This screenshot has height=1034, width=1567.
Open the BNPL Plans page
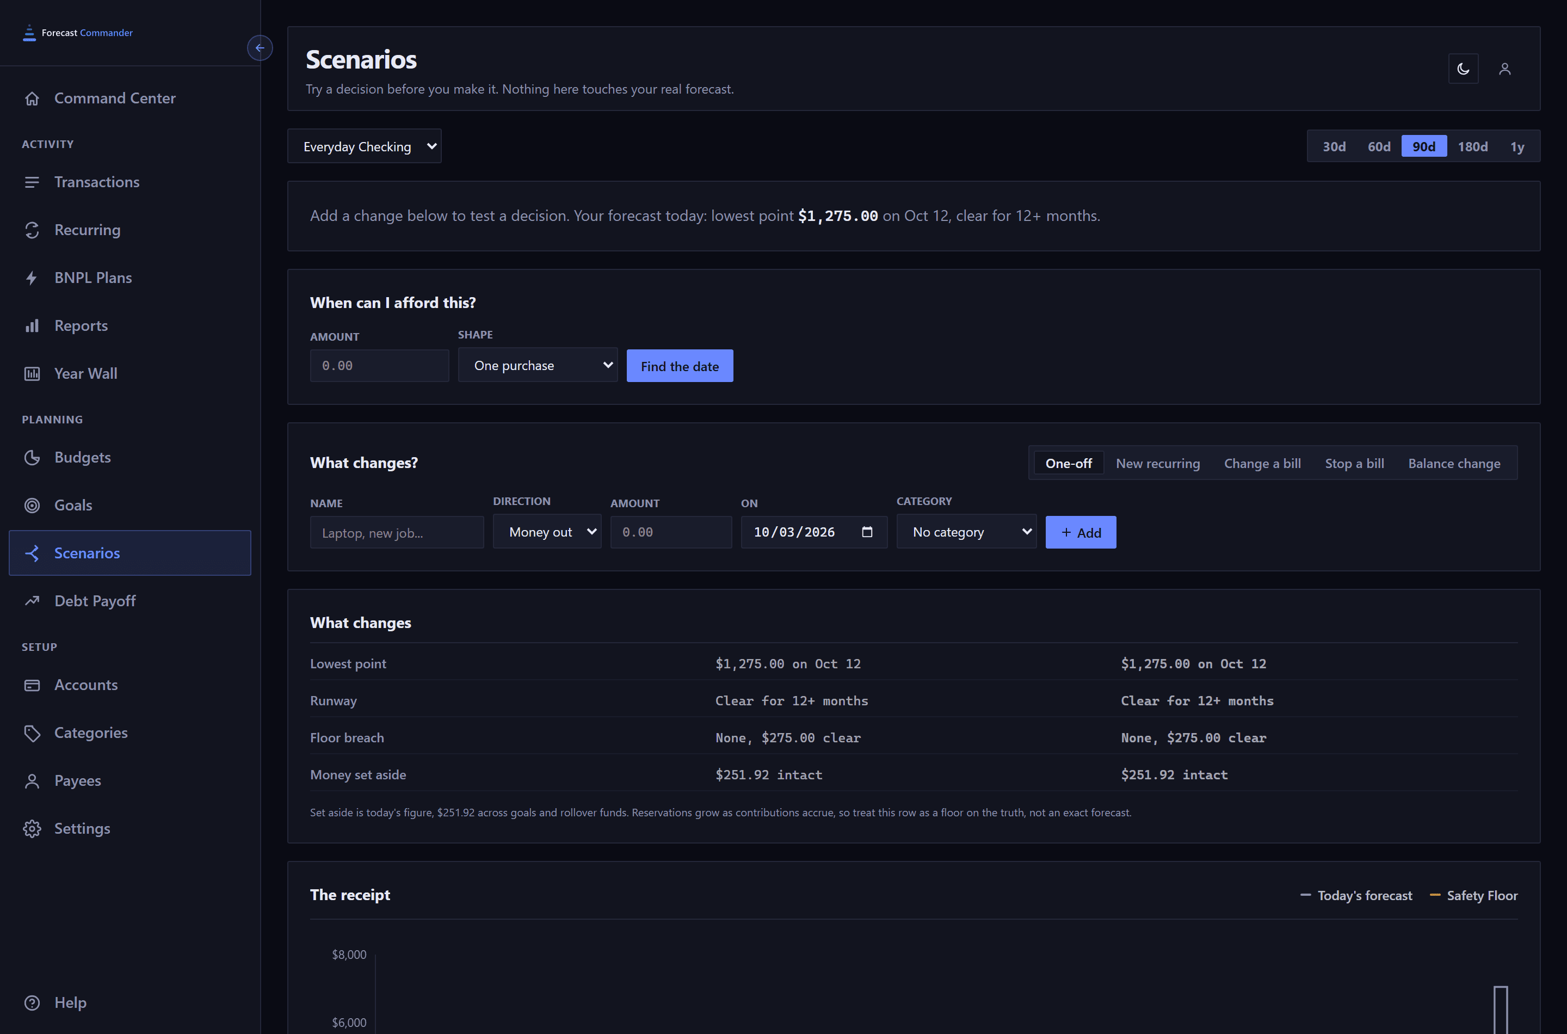pos(130,278)
